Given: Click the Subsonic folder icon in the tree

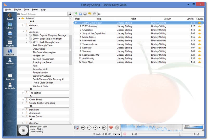Looking at the screenshot, I should pos(23,18).
